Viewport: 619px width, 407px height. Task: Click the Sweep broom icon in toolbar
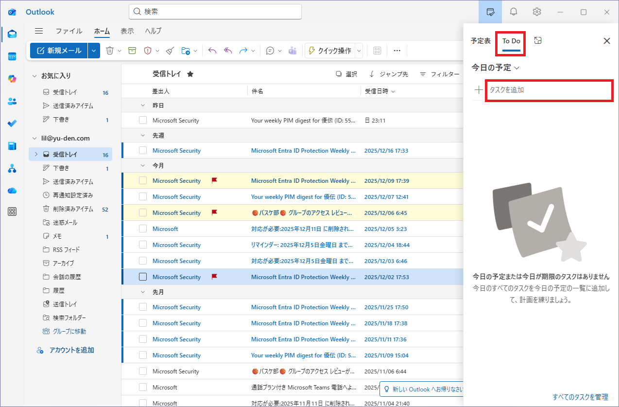pos(170,51)
